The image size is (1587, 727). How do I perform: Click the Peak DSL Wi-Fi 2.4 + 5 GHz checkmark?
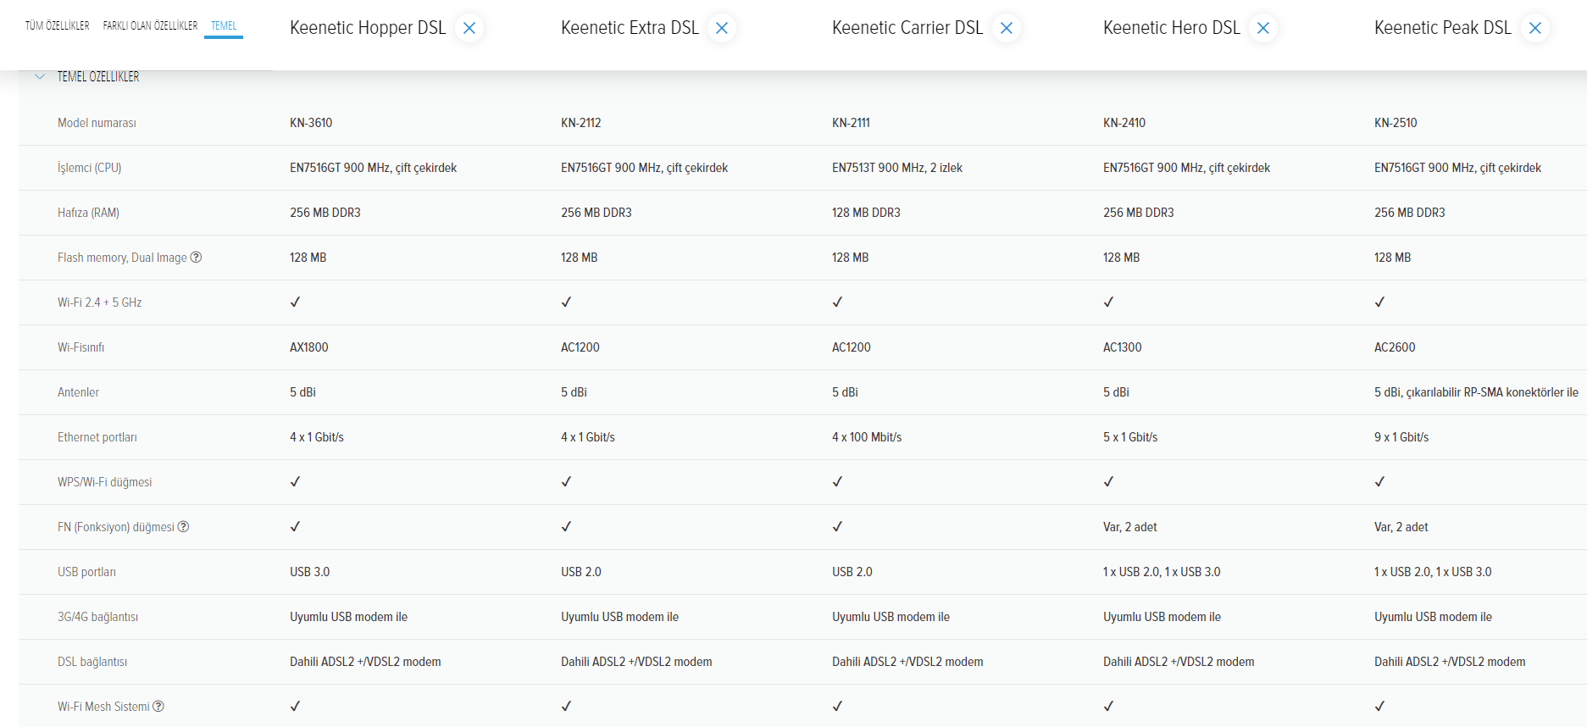tap(1379, 302)
